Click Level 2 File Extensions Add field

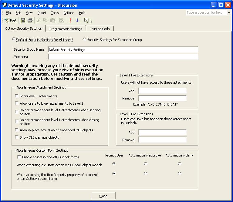point(162,132)
